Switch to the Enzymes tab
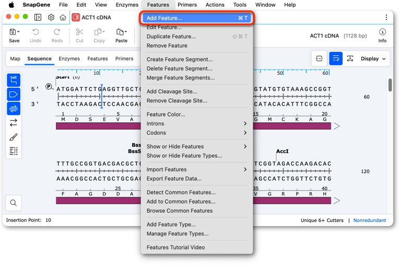 coord(69,58)
